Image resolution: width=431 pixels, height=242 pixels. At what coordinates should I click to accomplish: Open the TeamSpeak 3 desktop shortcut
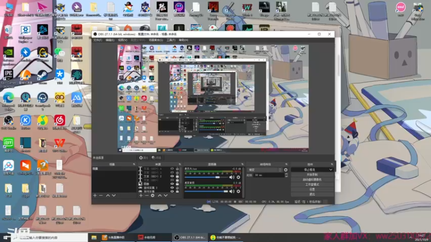43,102
